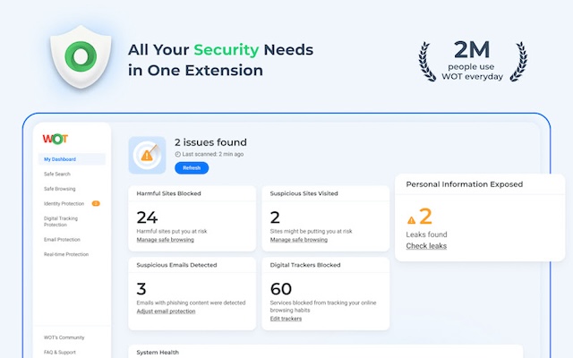Image resolution: width=573 pixels, height=358 pixels.
Task: Go to Safe Browsing section
Action: pos(60,189)
